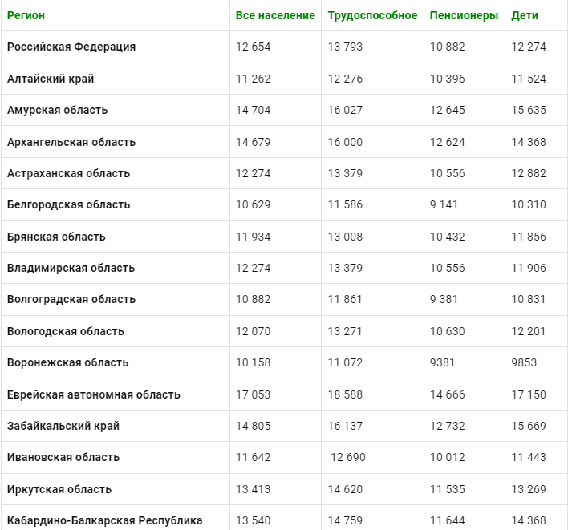Viewport: 568px width, 530px height.
Task: Click the Пенсионеры header cell
Action: [464, 15]
